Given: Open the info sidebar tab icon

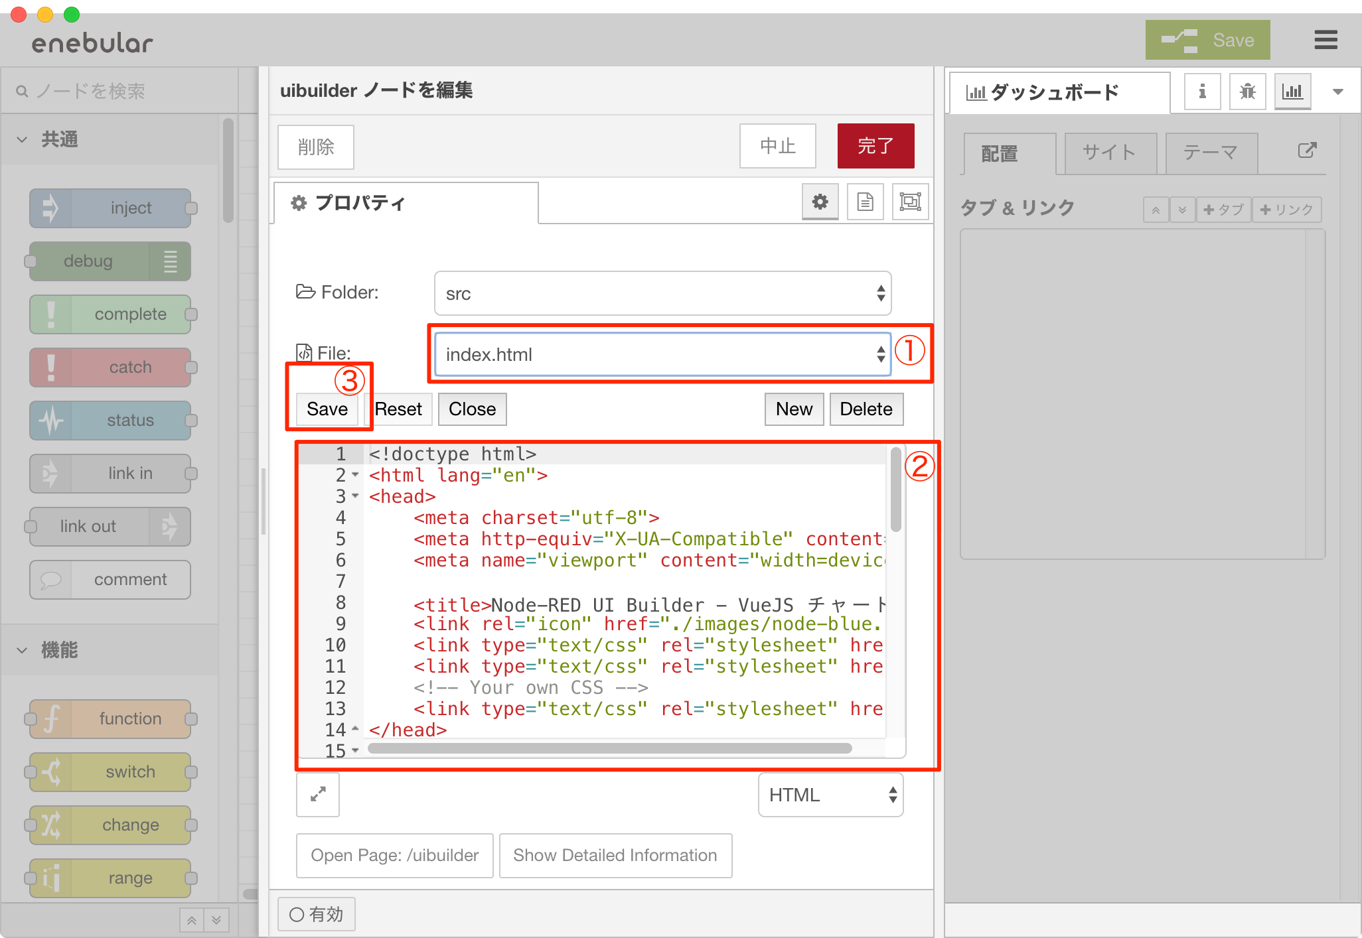Looking at the screenshot, I should tap(1202, 92).
